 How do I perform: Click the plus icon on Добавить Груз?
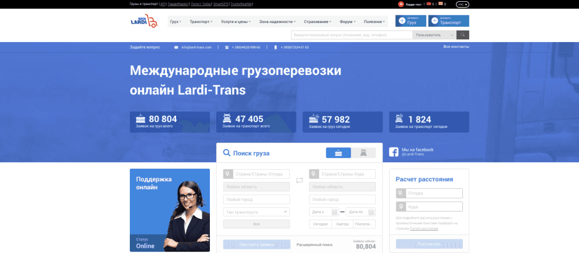coord(402,21)
